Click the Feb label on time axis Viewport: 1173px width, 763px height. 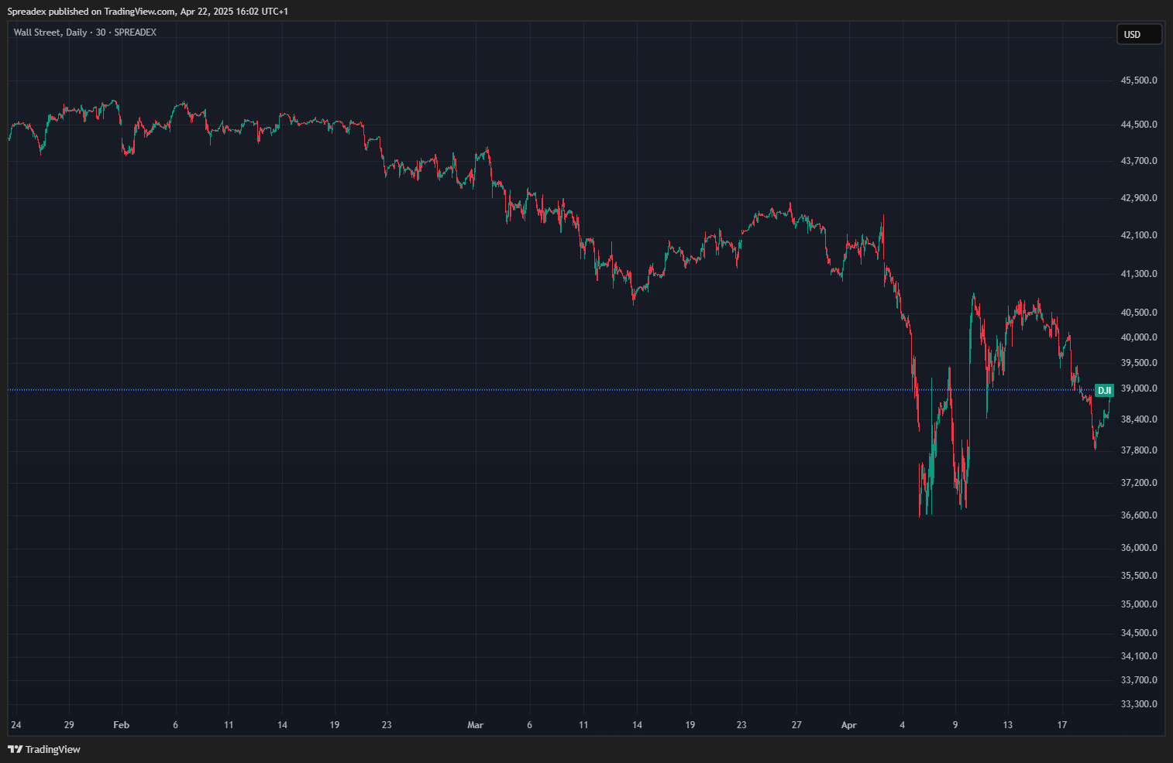pos(121,725)
